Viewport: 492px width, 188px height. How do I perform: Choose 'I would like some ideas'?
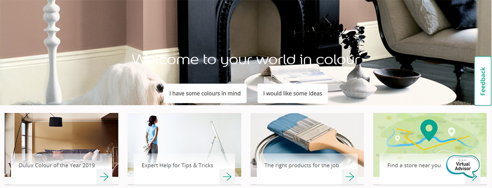click(293, 94)
